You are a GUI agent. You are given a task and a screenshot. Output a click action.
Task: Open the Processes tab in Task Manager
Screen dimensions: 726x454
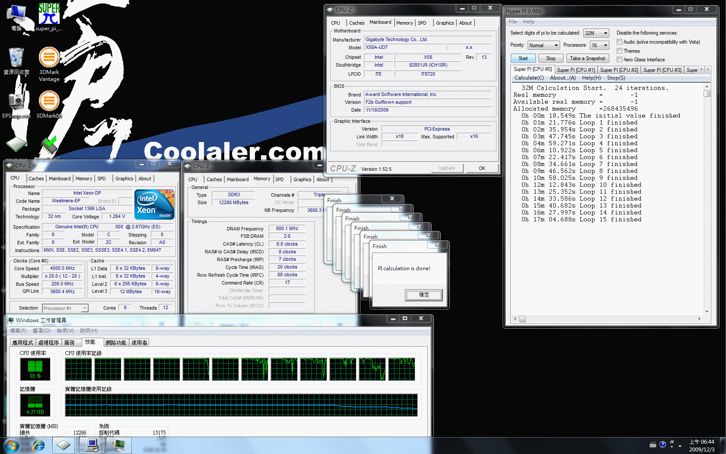[x=48, y=343]
